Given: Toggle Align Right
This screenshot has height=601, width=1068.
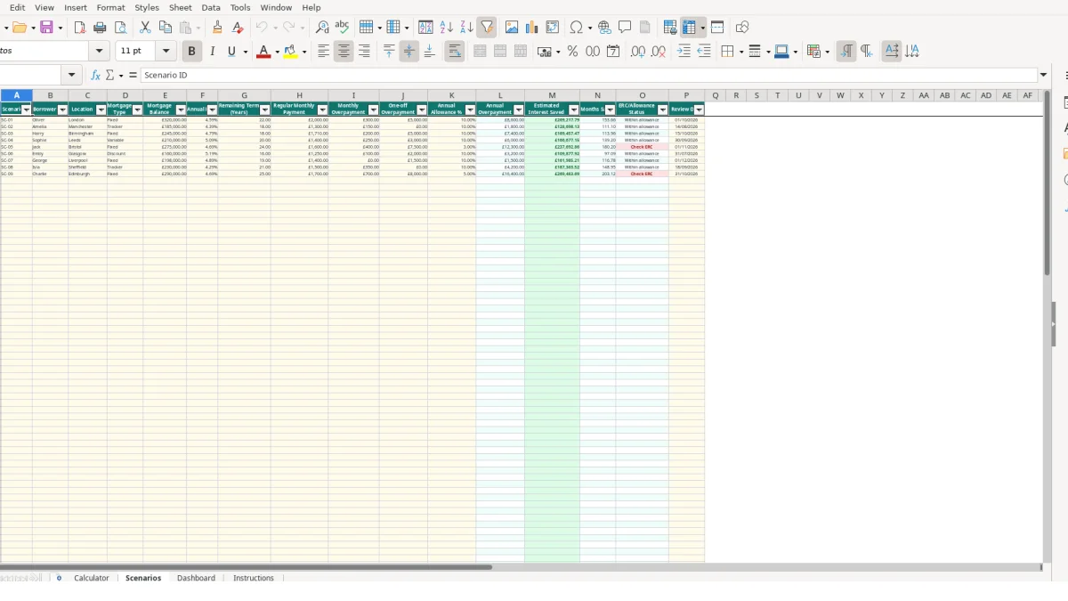Looking at the screenshot, I should click(x=364, y=52).
